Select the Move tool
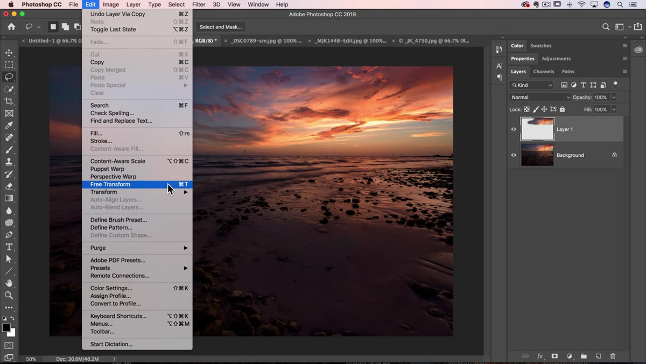 (9, 53)
